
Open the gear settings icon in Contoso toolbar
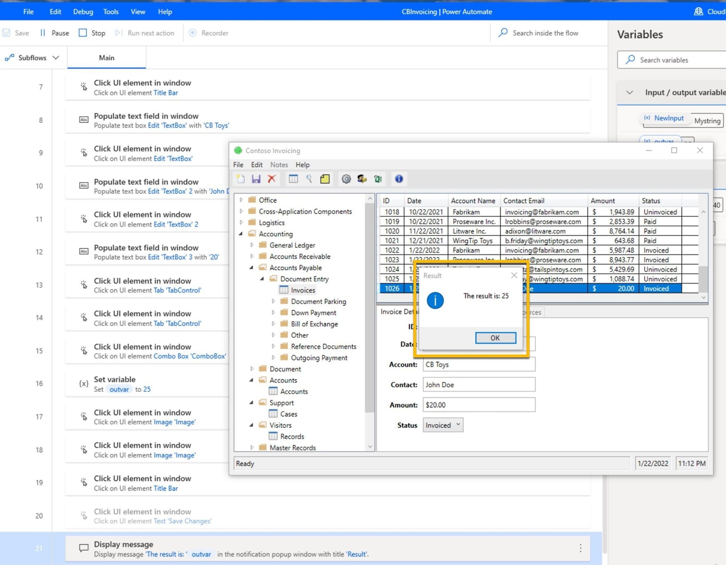coord(346,179)
